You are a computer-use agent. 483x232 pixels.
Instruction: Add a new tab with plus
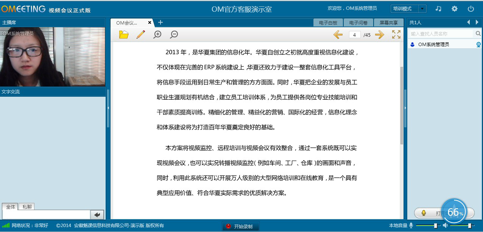(x=160, y=23)
